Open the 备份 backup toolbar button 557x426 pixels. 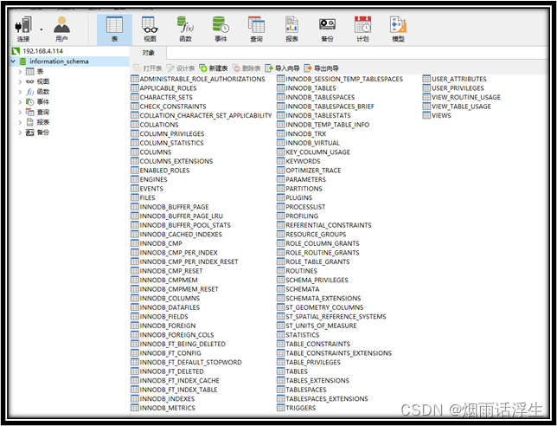coord(327,29)
